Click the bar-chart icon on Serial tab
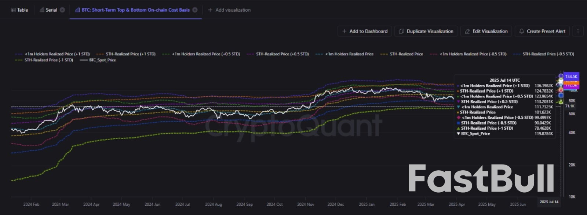 point(42,10)
